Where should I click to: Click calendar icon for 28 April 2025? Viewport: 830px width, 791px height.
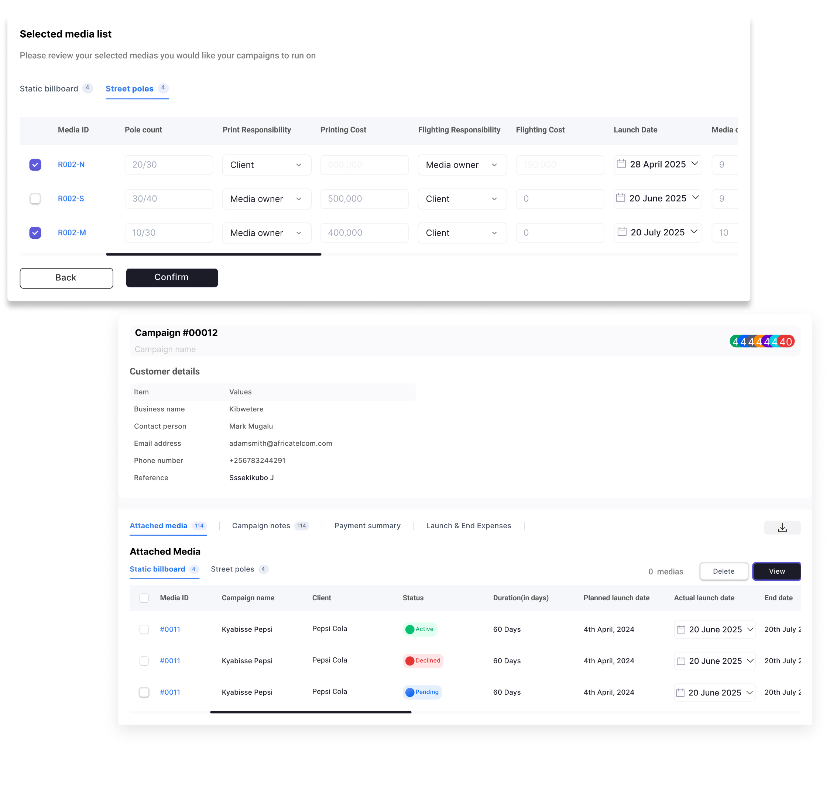tap(621, 163)
